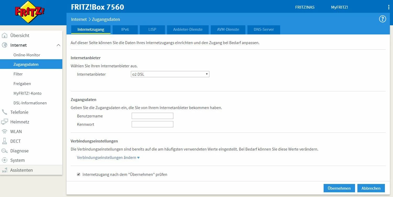Open the MyFRITZ! link
The image size is (393, 197).
tap(340, 7)
